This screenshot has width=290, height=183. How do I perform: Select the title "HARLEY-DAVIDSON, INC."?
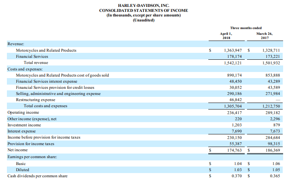(143, 5)
